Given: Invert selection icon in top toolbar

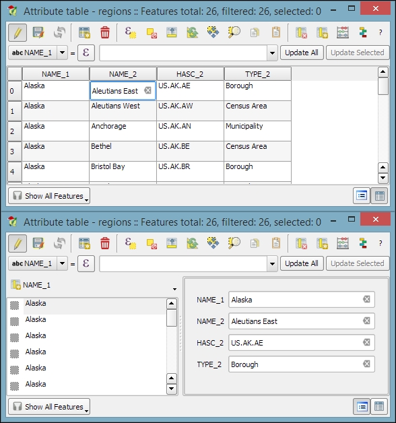Looking at the screenshot, I should (193, 33).
